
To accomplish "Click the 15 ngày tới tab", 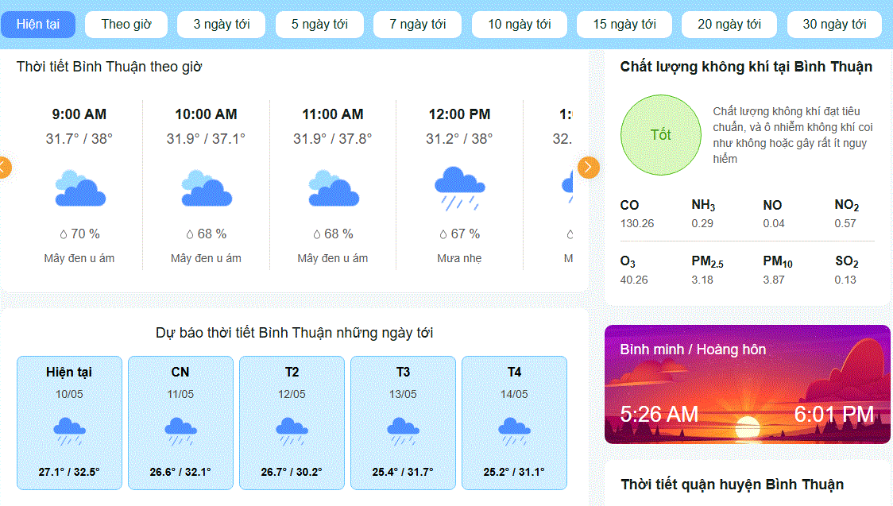I will click(x=624, y=25).
